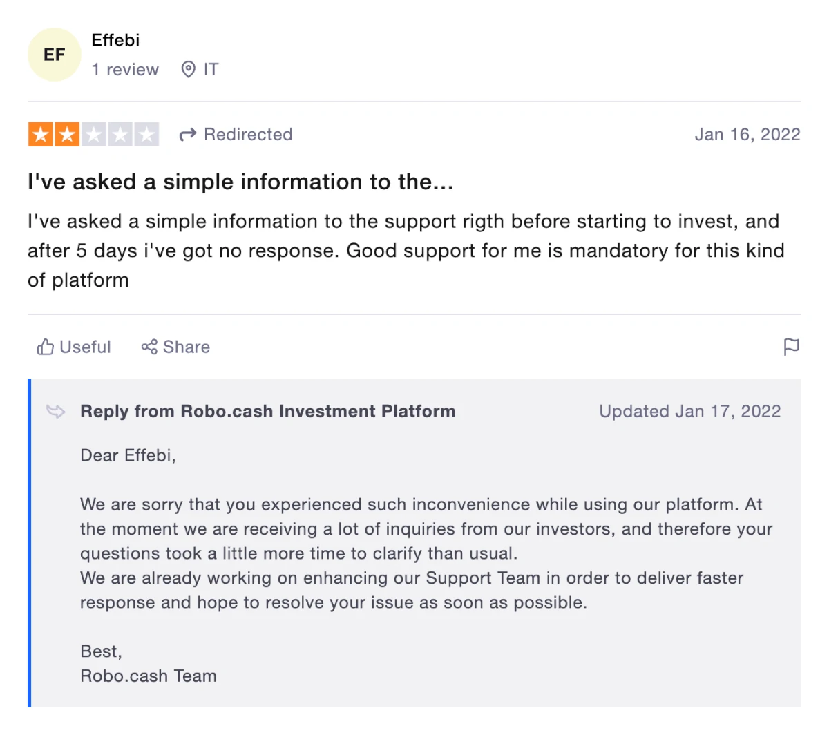Click the two-star rating image
829x735 pixels.
pyautogui.click(x=93, y=134)
